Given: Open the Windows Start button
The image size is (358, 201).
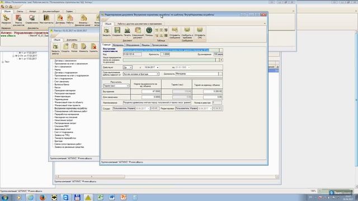Looking at the screenshot, I should [5, 197].
